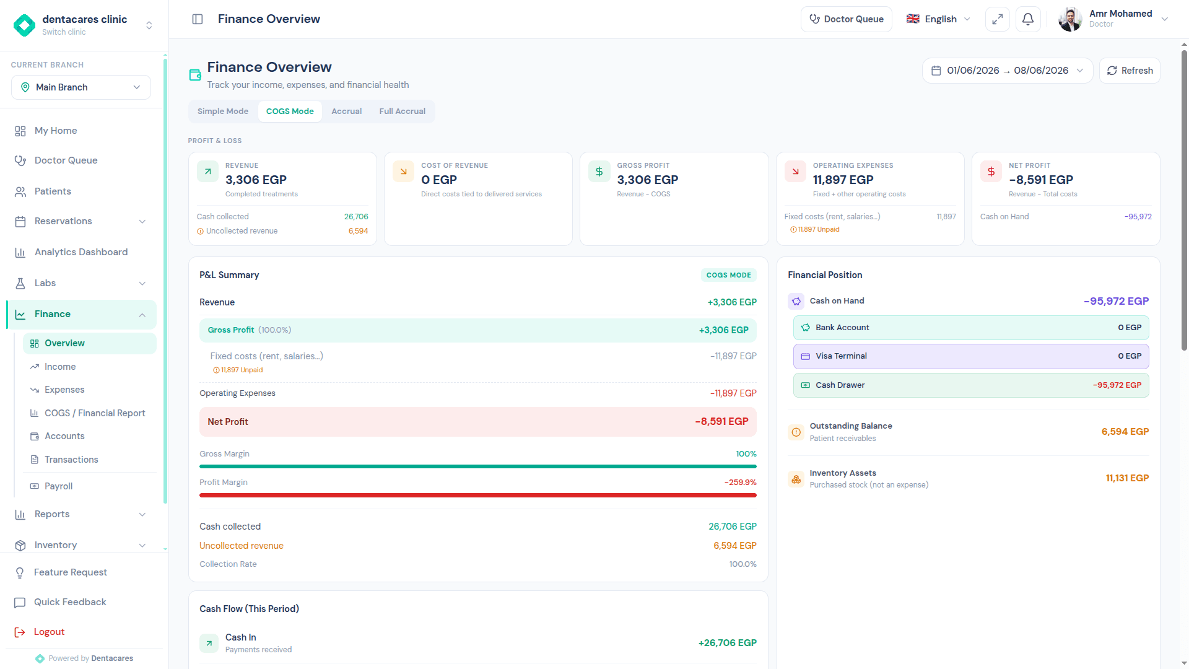Click the Refresh button
1189x669 pixels.
[x=1130, y=71]
